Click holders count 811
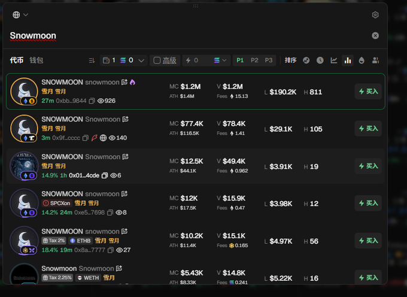407x297 pixels. 315,92
